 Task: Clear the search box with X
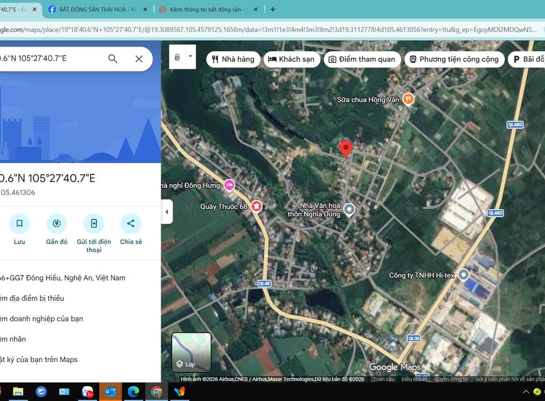(x=139, y=58)
